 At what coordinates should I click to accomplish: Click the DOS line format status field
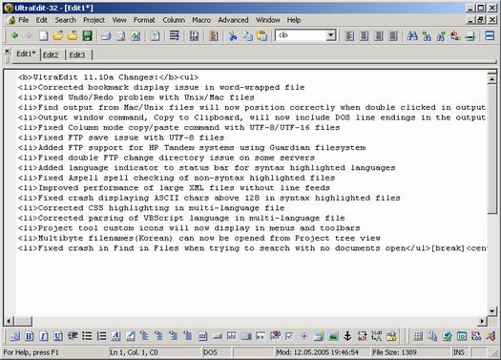click(x=217, y=352)
